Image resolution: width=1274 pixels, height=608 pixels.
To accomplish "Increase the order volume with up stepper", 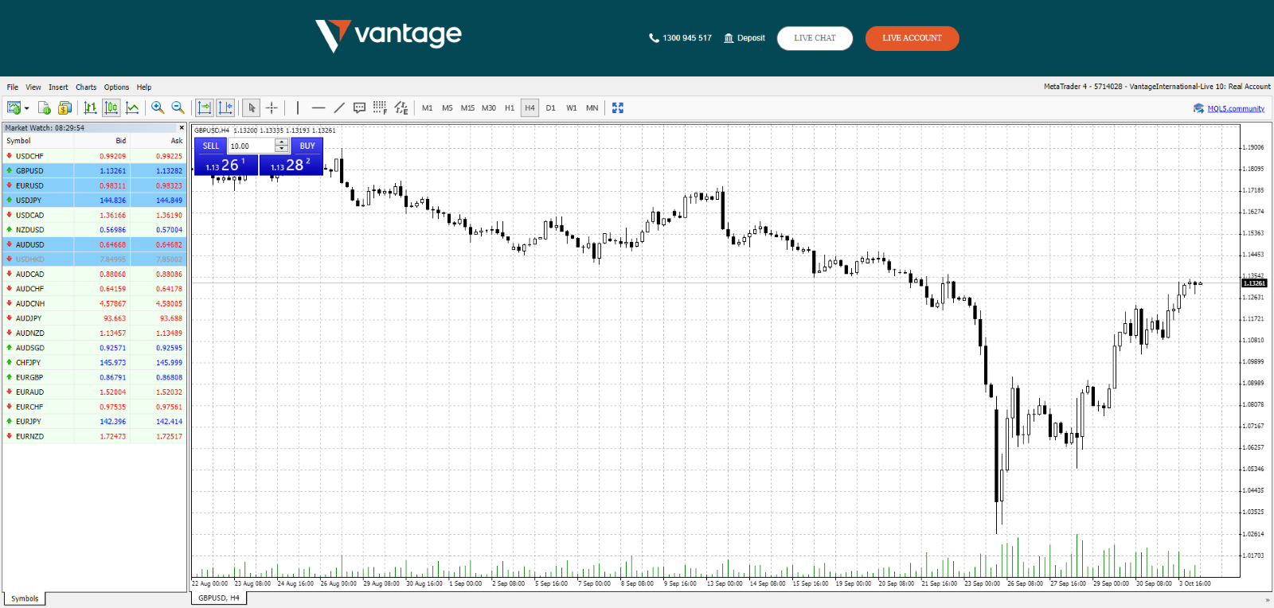I will [x=282, y=142].
